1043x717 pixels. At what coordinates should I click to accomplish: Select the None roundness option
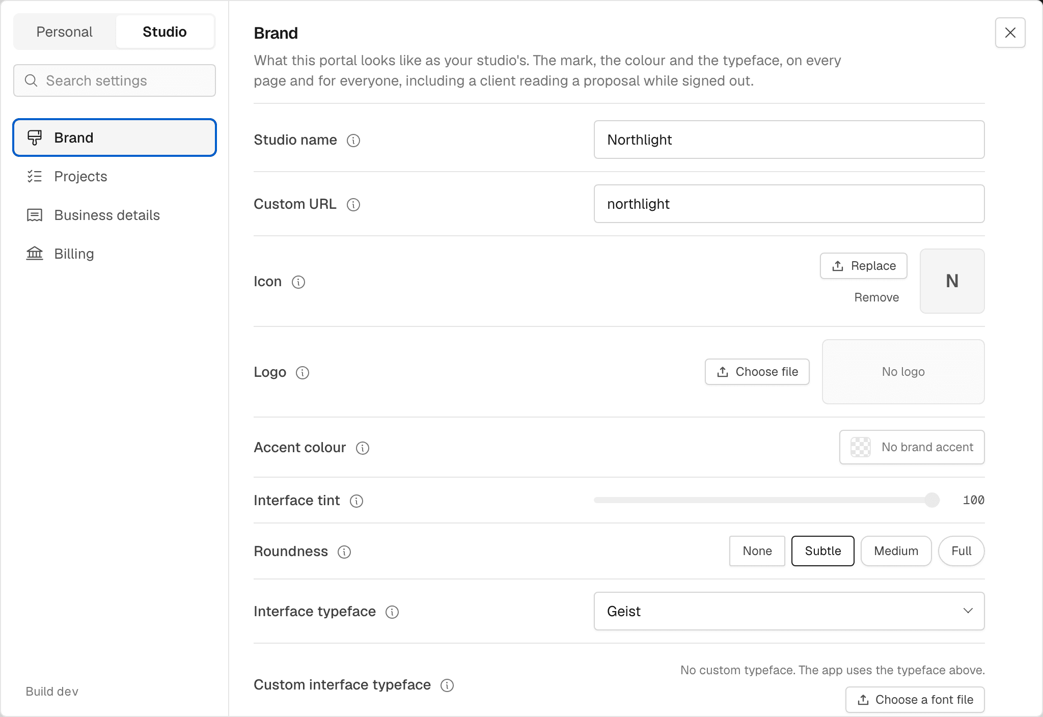757,551
